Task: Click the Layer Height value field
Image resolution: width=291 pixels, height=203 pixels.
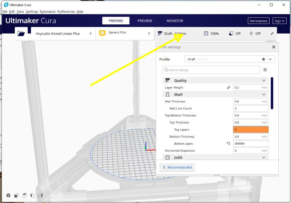Action: [x=251, y=87]
